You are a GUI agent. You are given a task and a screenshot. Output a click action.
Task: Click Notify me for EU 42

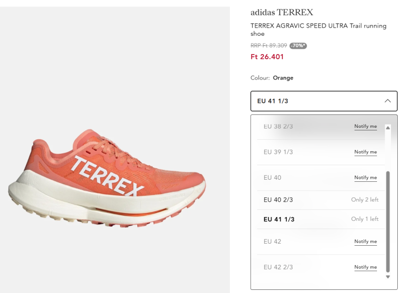tap(366, 242)
